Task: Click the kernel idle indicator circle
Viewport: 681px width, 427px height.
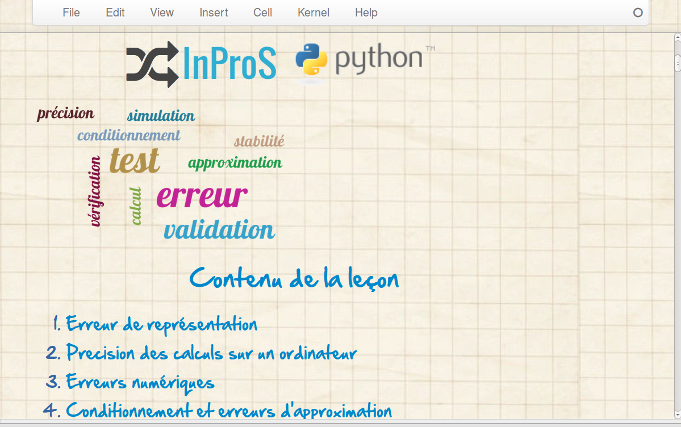Action: 638,12
